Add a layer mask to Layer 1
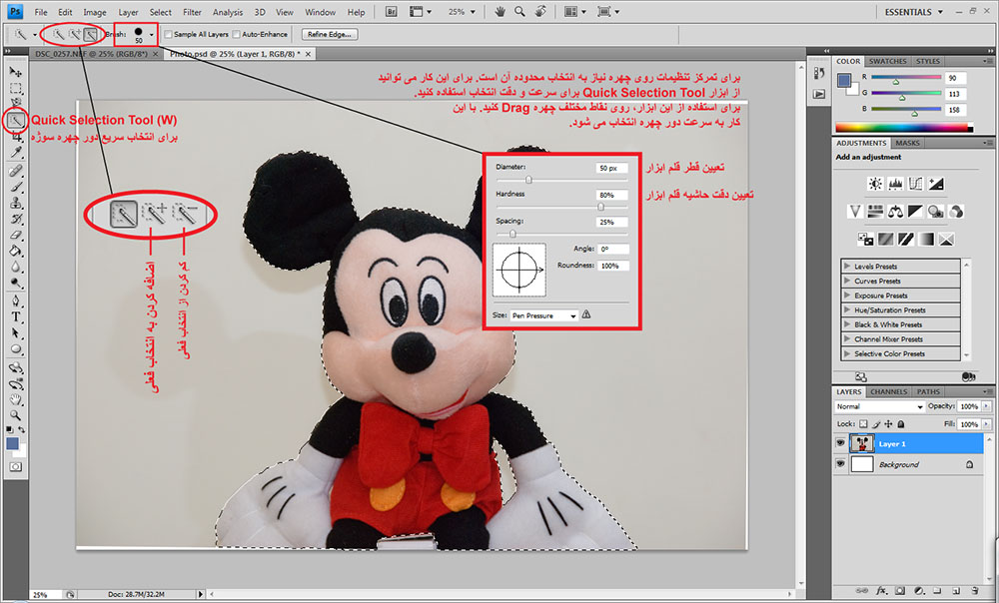999x603 pixels. (x=900, y=591)
